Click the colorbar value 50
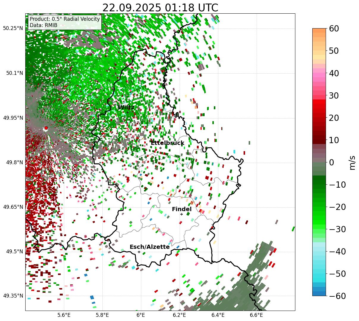The height and width of the screenshot is (321, 359). click(x=335, y=51)
